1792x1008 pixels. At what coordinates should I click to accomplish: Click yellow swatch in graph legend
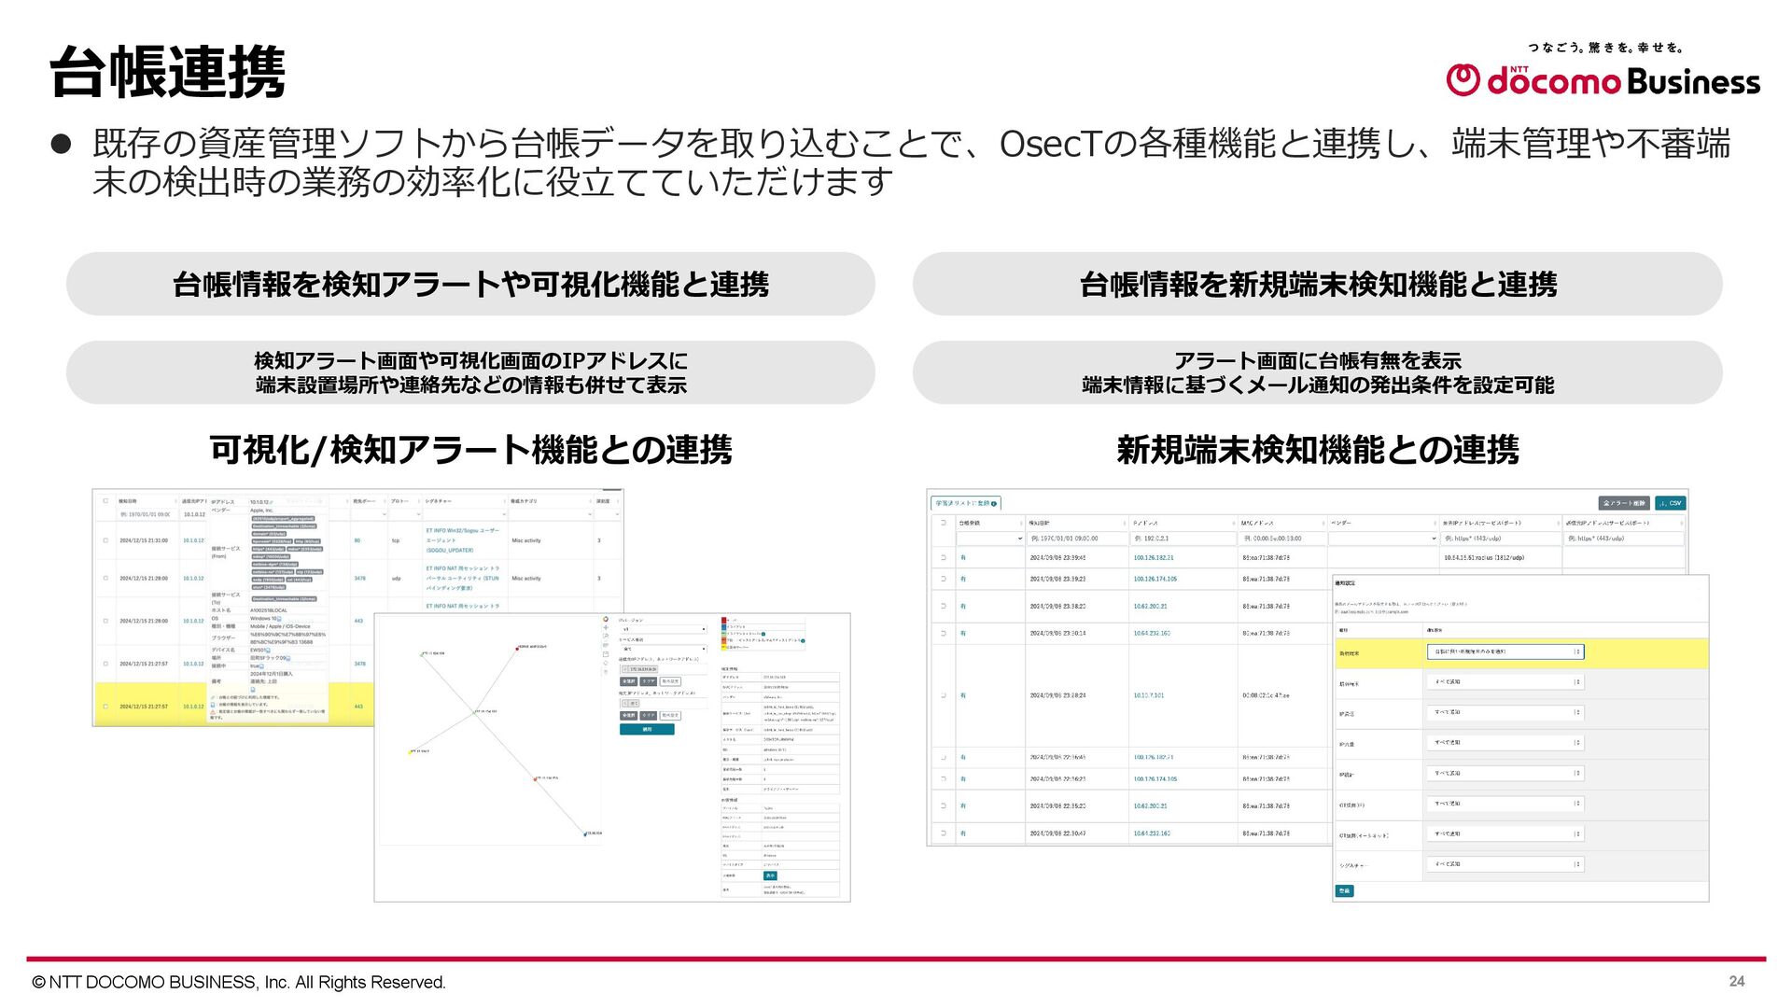[724, 646]
